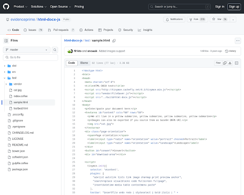Click the Notifications button
Viewport: 244px width, 195px height.
174,19
